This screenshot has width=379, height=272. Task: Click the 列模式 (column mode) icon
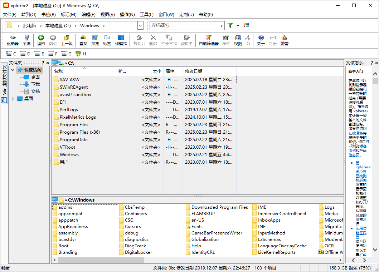(121, 40)
